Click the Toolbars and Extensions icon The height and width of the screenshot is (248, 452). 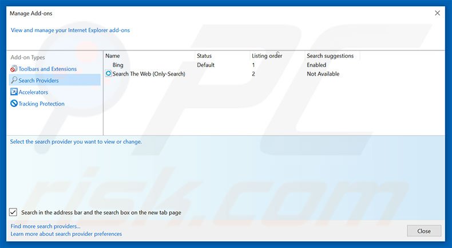tap(14, 69)
